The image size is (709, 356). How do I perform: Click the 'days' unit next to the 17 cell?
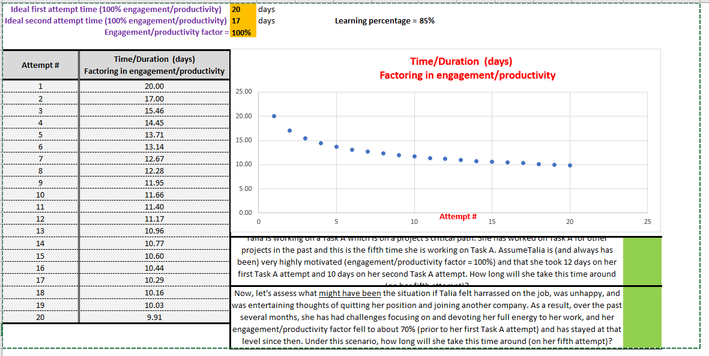(266, 20)
